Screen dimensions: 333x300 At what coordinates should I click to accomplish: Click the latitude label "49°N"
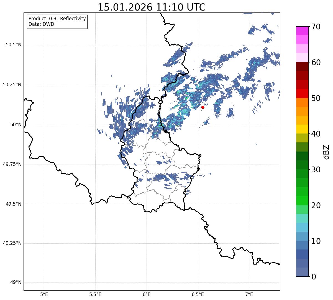(16, 283)
